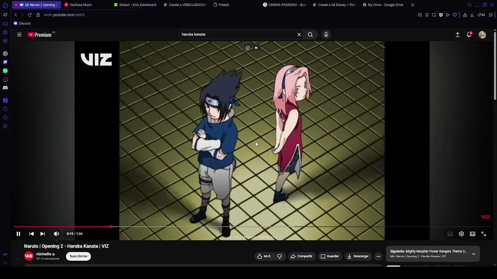This screenshot has width=497, height=279.
Task: Click Compartir share button
Action: pyautogui.click(x=301, y=256)
